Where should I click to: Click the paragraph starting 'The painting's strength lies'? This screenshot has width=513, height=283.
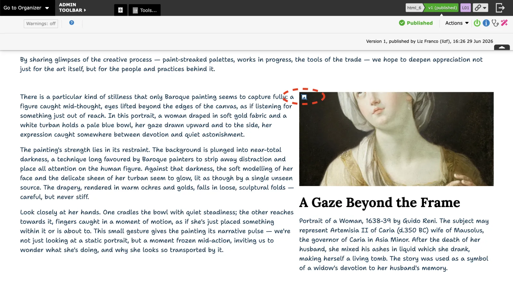point(157,173)
